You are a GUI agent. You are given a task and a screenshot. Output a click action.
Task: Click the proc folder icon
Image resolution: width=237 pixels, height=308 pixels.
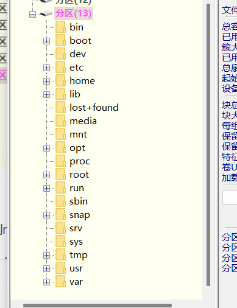[61, 161]
